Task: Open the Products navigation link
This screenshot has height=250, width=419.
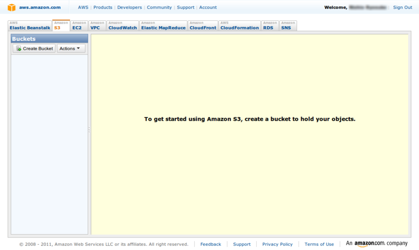Action: click(103, 7)
